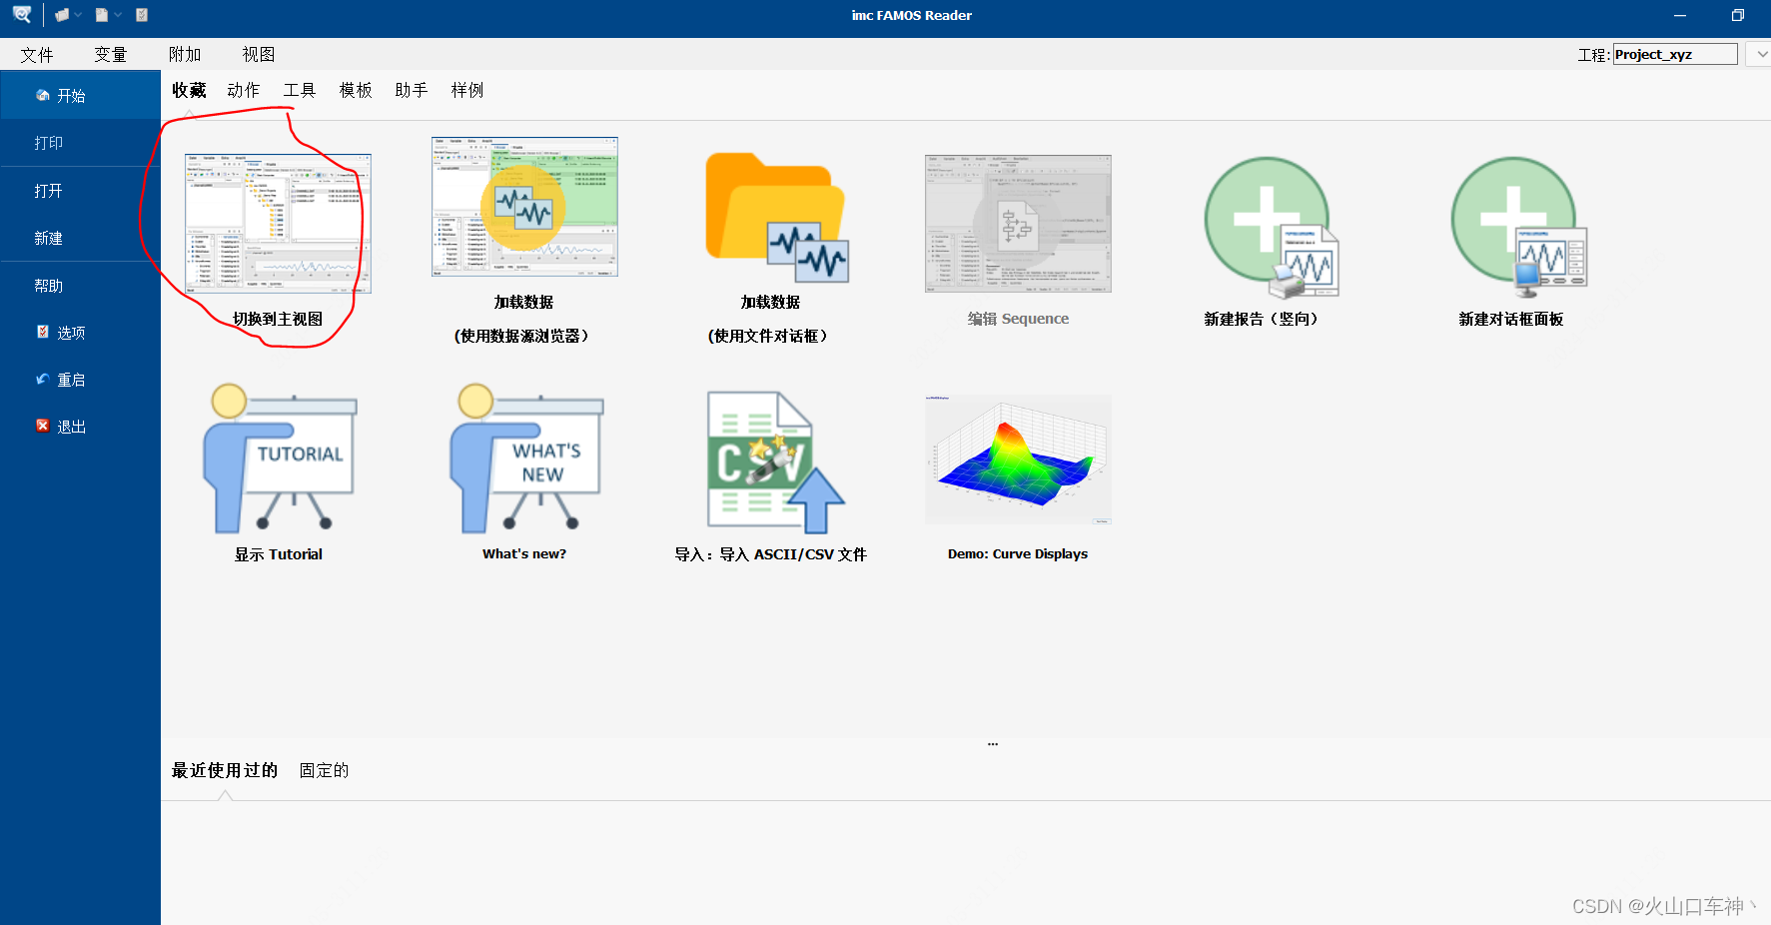Switch to the 模板 tab
The width and height of the screenshot is (1771, 925).
point(356,90)
